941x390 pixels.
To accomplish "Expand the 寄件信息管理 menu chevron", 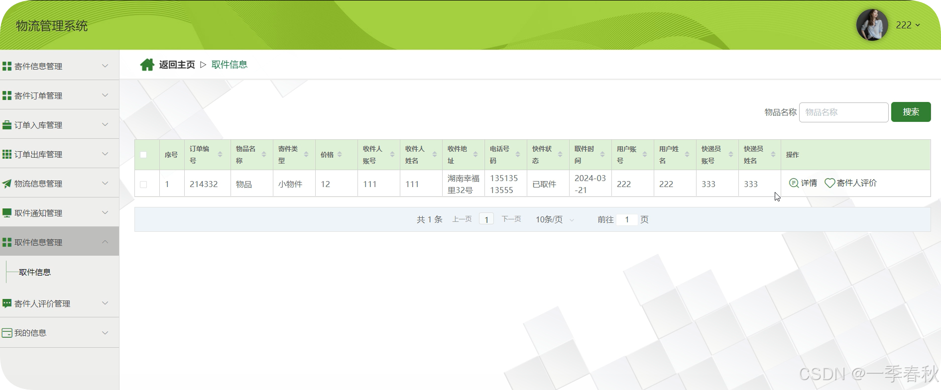I will tap(105, 66).
